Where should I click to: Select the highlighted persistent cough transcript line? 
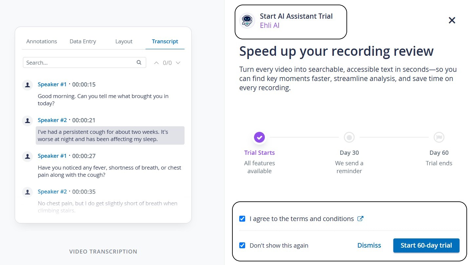pos(110,135)
